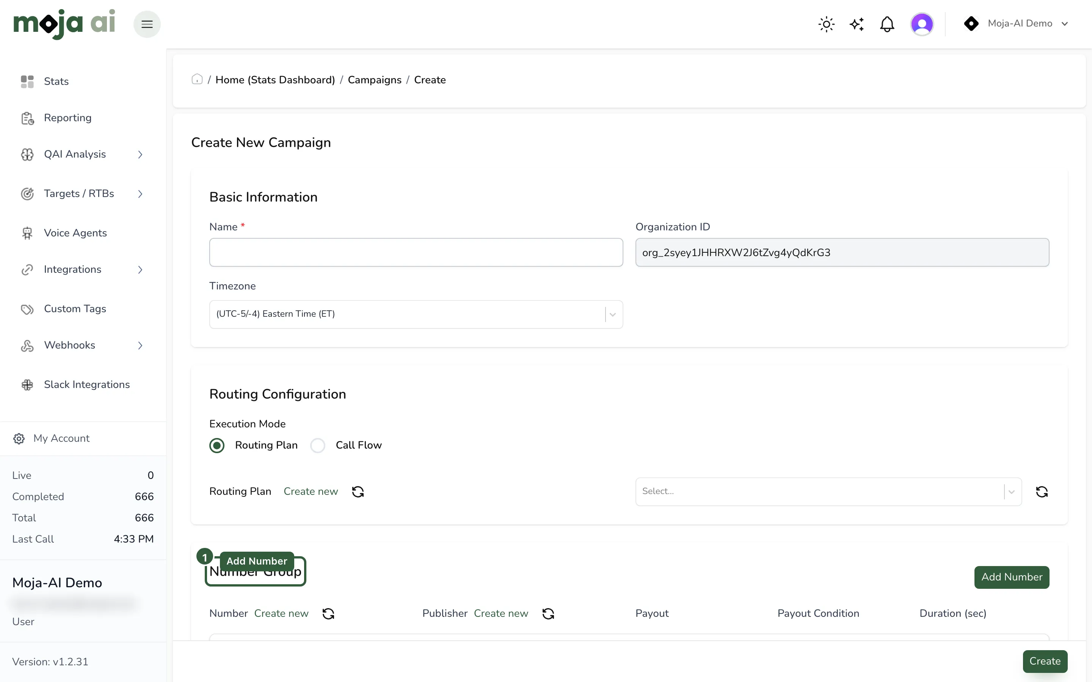Open Voice Agents page
The width and height of the screenshot is (1092, 682).
tap(75, 233)
